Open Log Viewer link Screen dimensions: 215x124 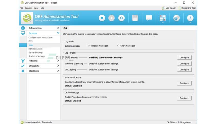pos(171,8)
